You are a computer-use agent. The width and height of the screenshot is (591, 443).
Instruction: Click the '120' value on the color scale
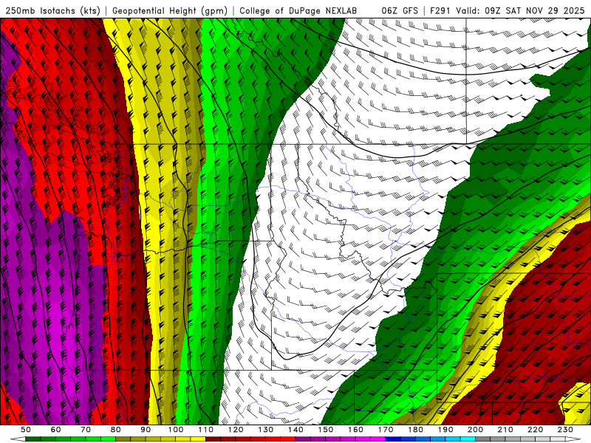[x=236, y=430]
